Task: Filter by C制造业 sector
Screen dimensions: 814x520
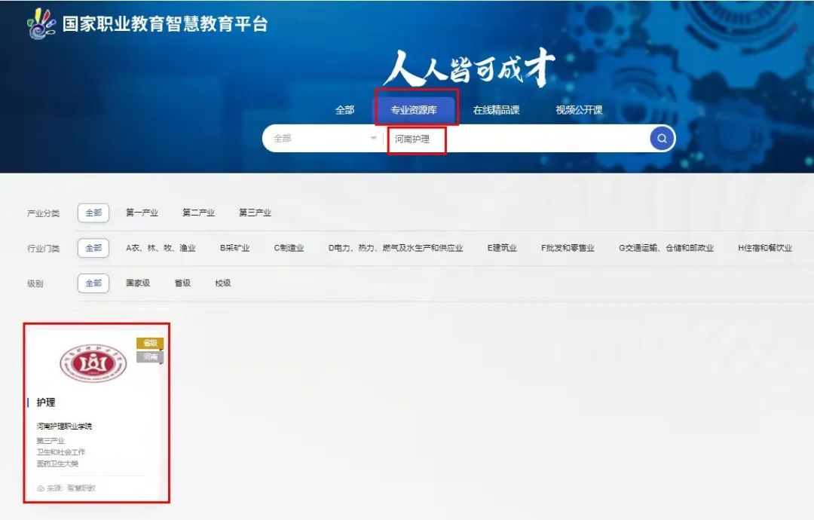Action: click(x=289, y=248)
